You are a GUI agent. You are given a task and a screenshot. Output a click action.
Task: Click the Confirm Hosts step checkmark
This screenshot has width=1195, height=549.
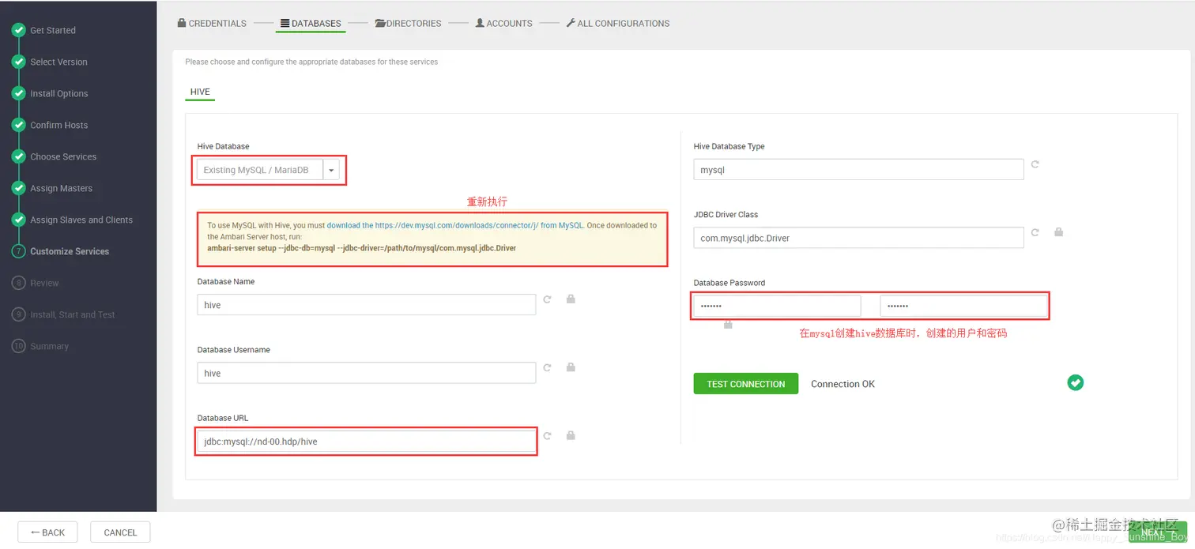18,125
